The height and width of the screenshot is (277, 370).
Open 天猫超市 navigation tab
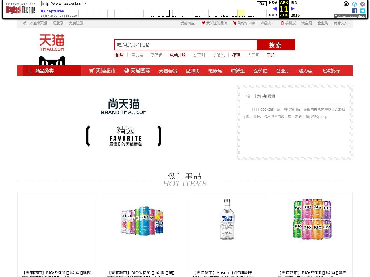coord(102,71)
